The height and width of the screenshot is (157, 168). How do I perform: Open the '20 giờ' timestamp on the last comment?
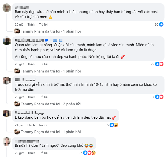[19, 153]
